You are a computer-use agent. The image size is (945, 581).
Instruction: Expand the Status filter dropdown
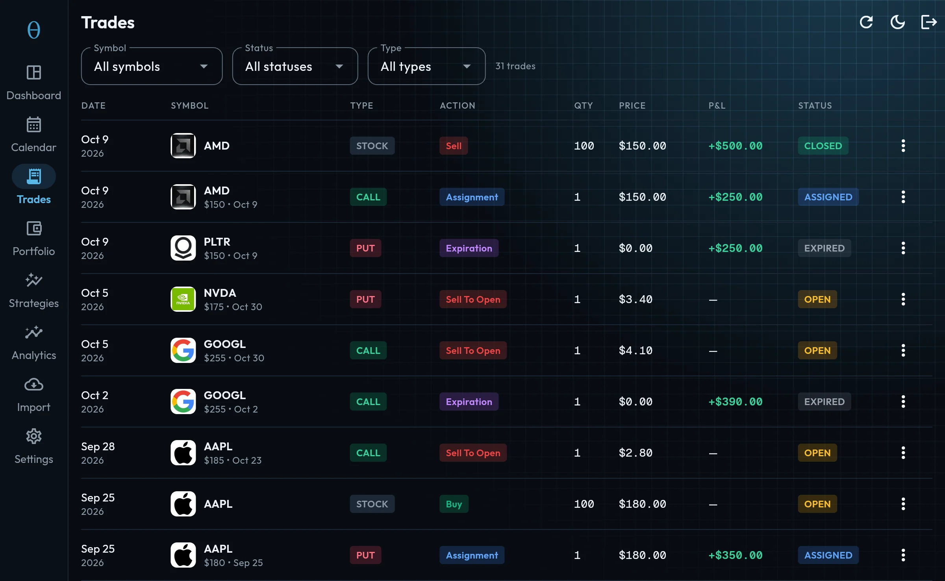[x=295, y=66]
